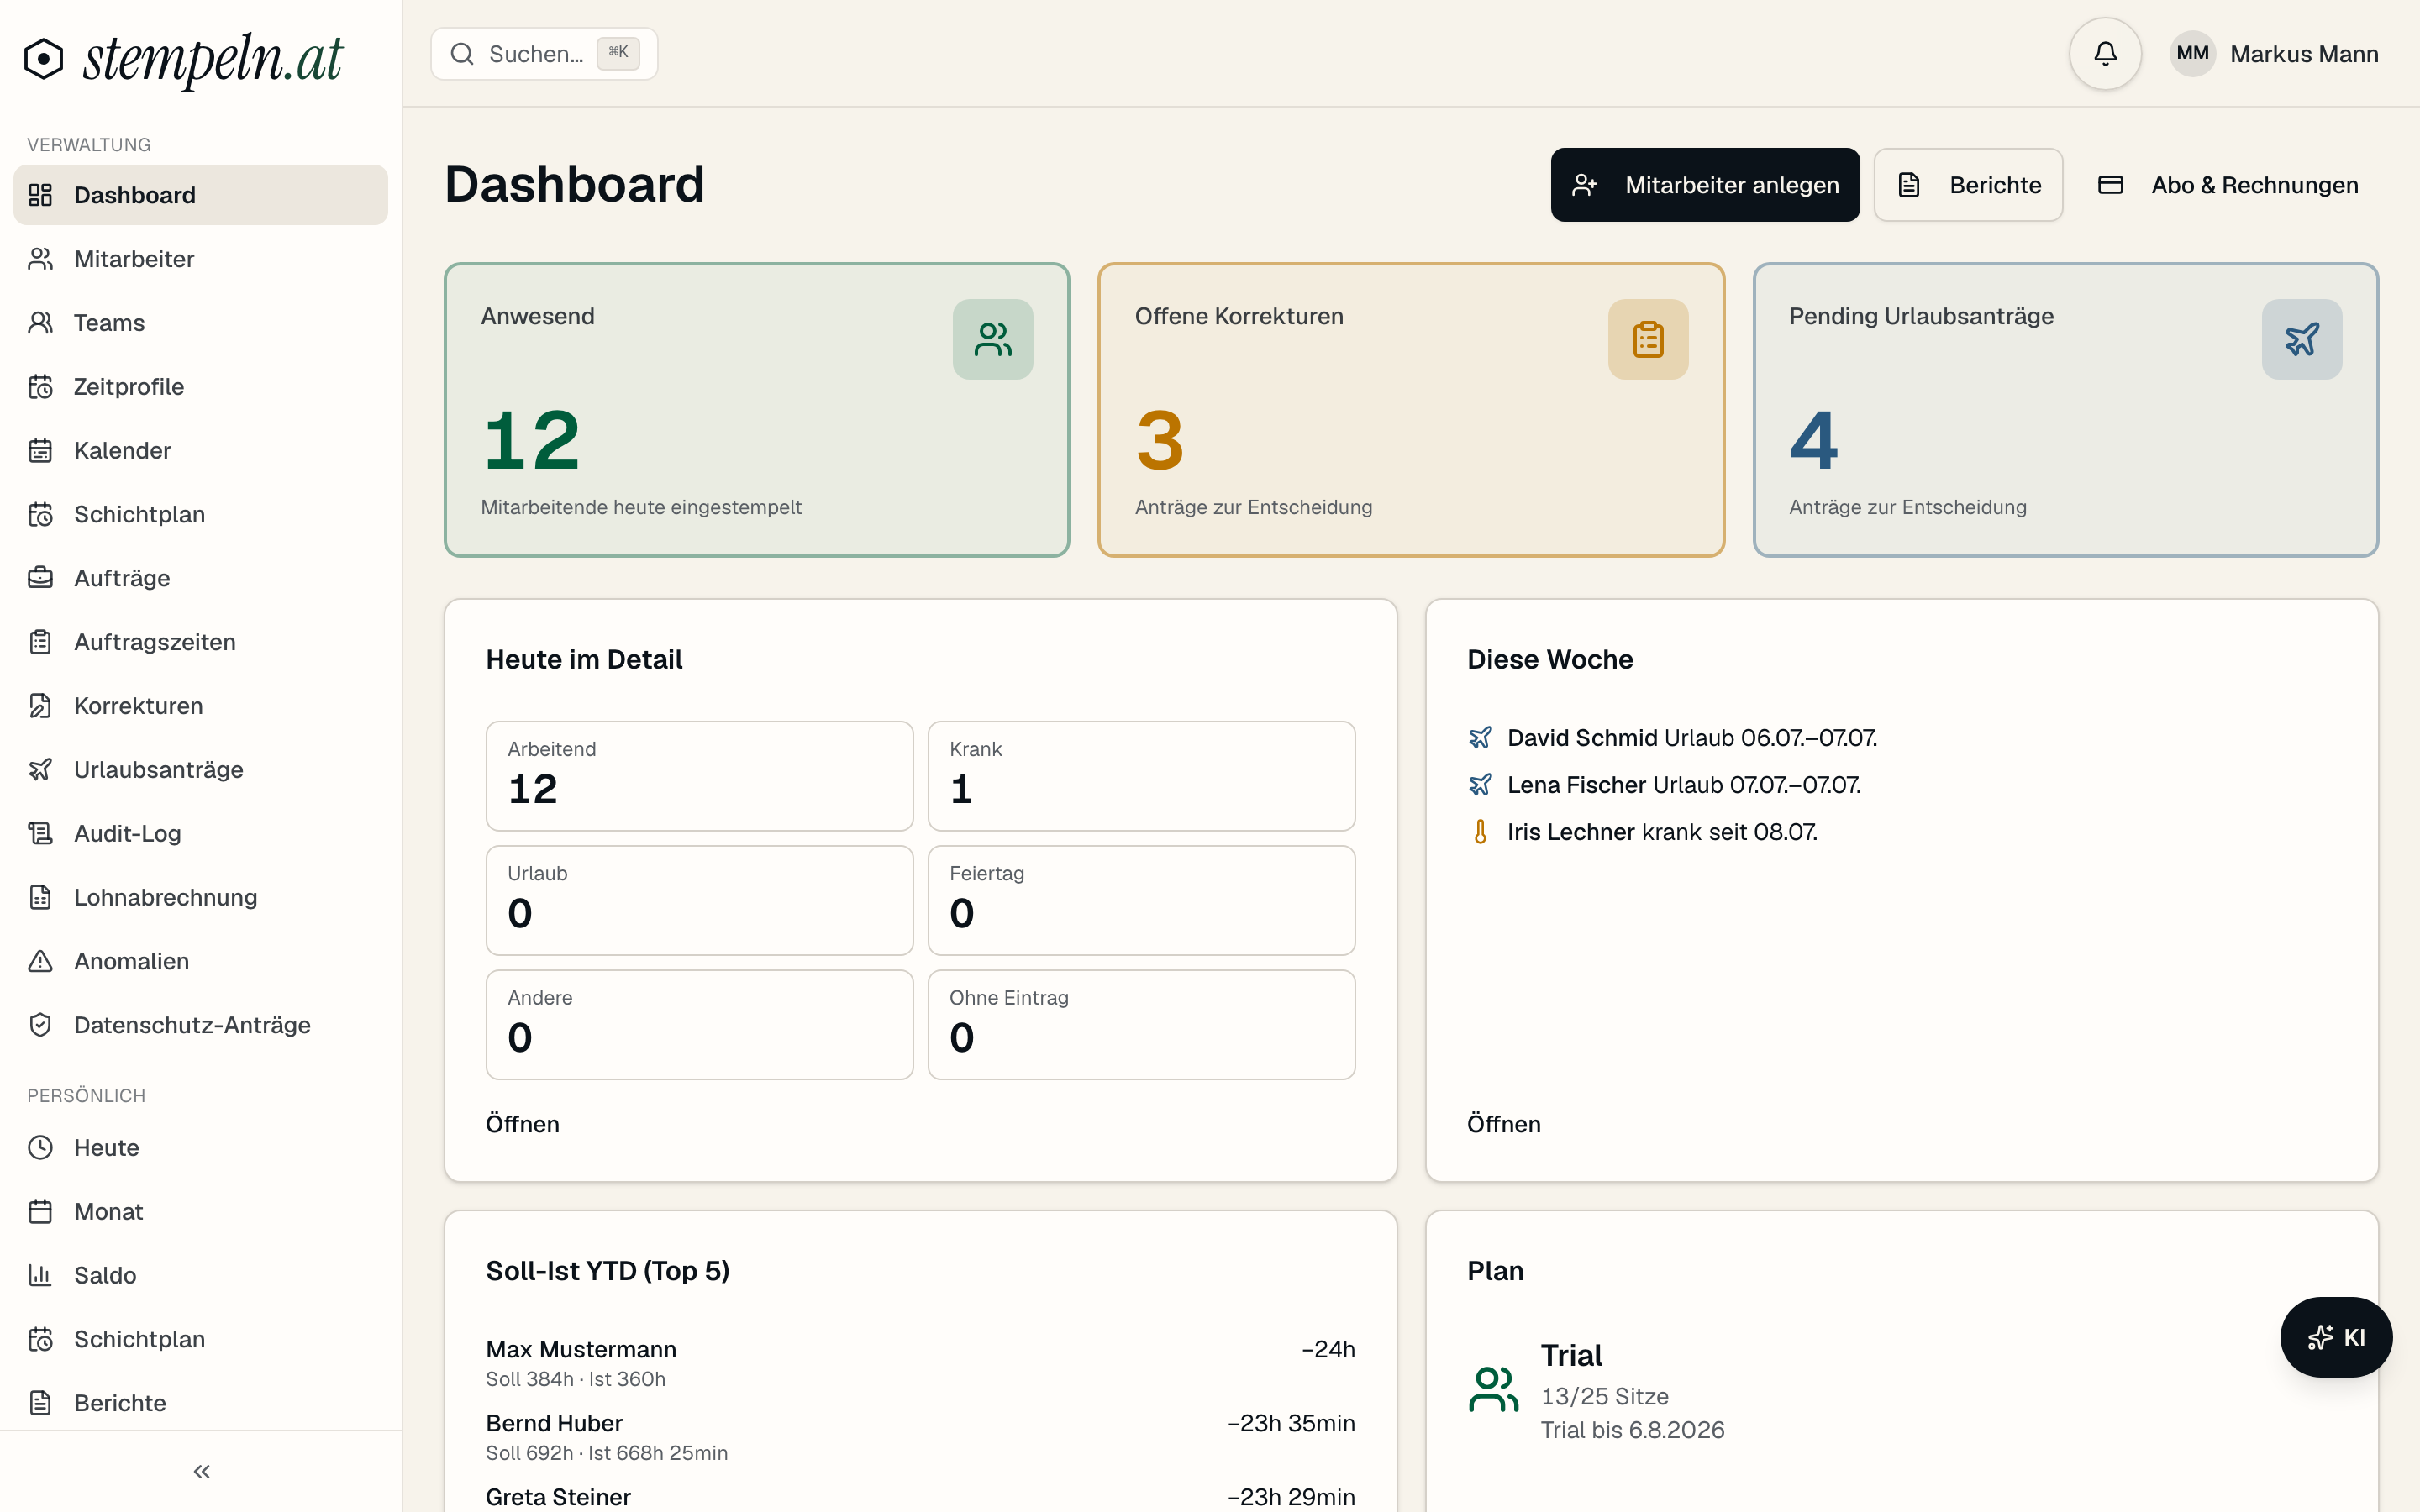Viewport: 2420px width, 1512px height.
Task: Click the Anwesend card people icon
Action: coord(992,339)
